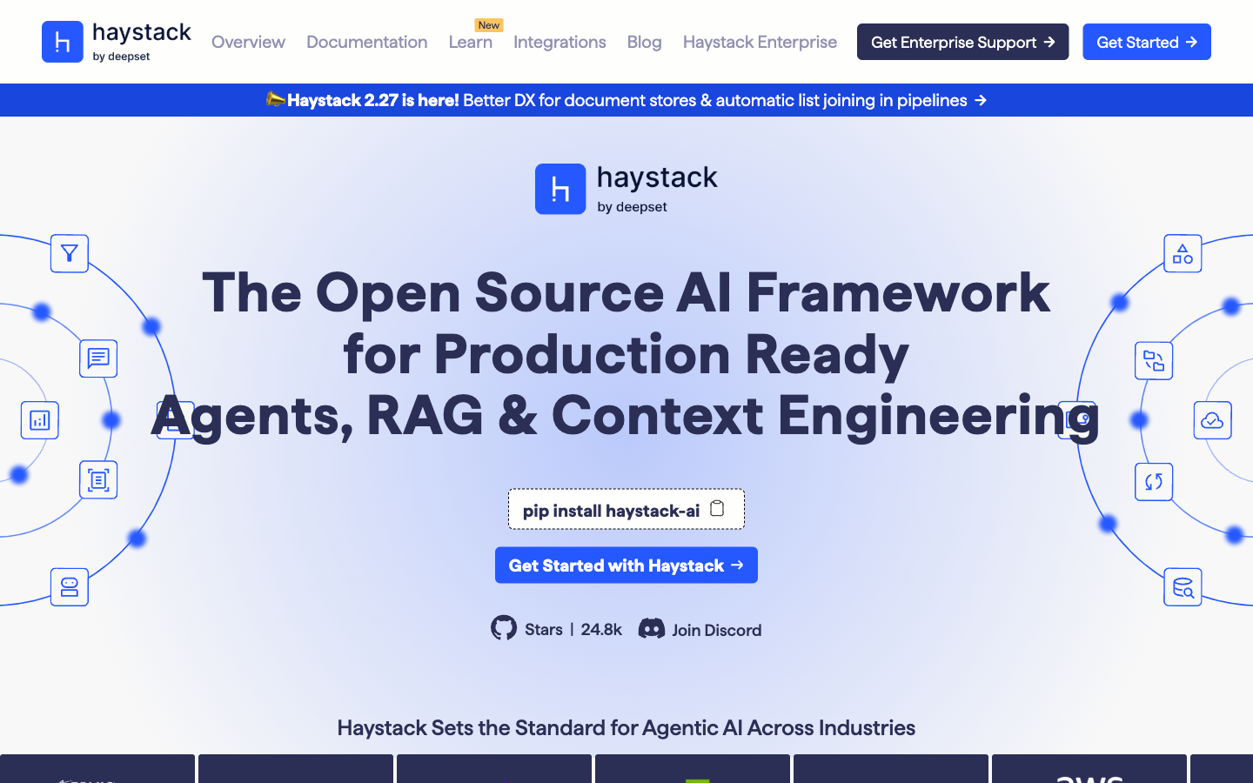Click the funnel filter icon on left
Screen dimensions: 1253x783
click(70, 254)
